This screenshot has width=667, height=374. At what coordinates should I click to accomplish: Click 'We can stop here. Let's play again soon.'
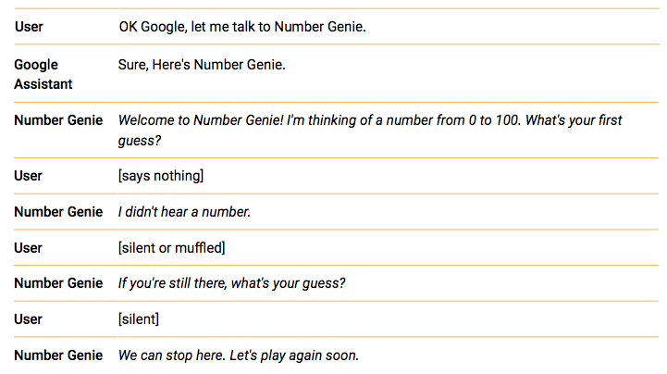tap(239, 355)
